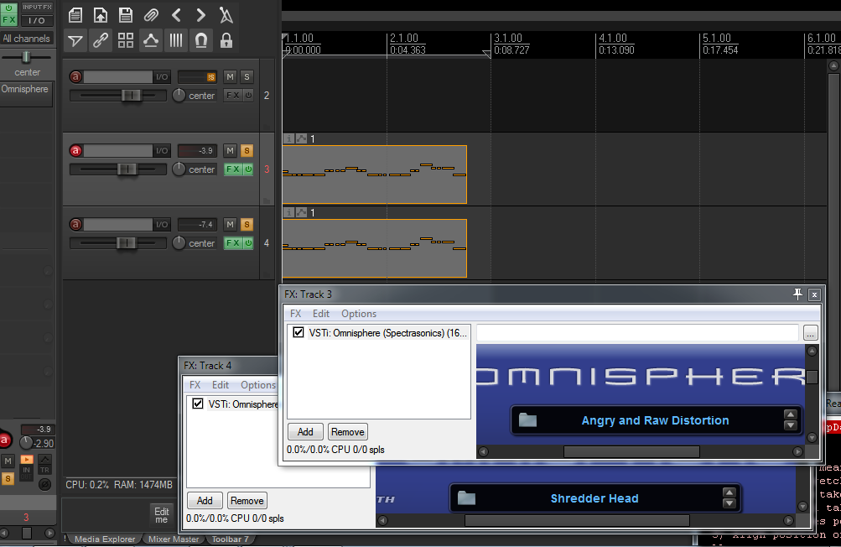
Task: Click mixer strip phase invert icon
Action: pyautogui.click(x=44, y=485)
